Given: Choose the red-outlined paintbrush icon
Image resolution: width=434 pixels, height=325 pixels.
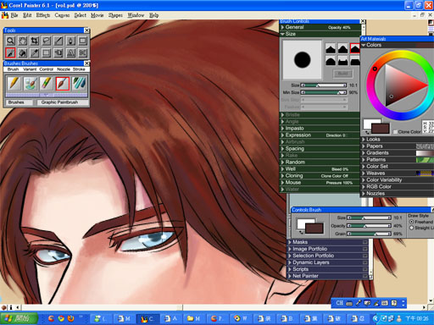Looking at the screenshot, I should [63, 84].
